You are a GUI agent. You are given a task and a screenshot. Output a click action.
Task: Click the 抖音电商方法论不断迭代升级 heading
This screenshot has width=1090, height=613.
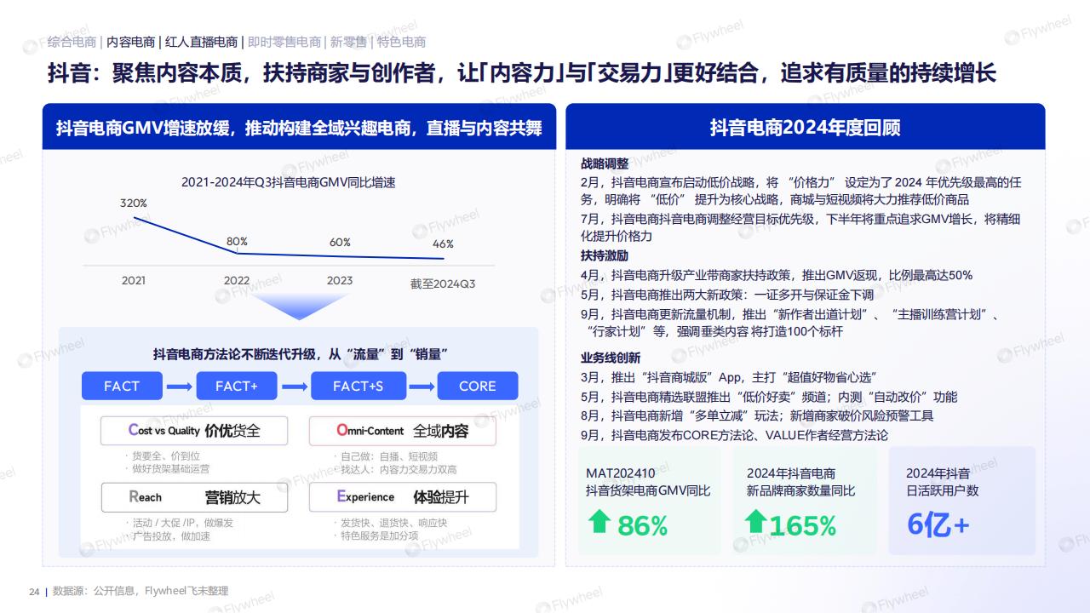[301, 354]
